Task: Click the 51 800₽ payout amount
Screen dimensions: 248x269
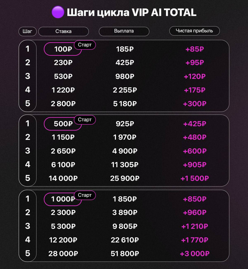Action: (x=125, y=254)
